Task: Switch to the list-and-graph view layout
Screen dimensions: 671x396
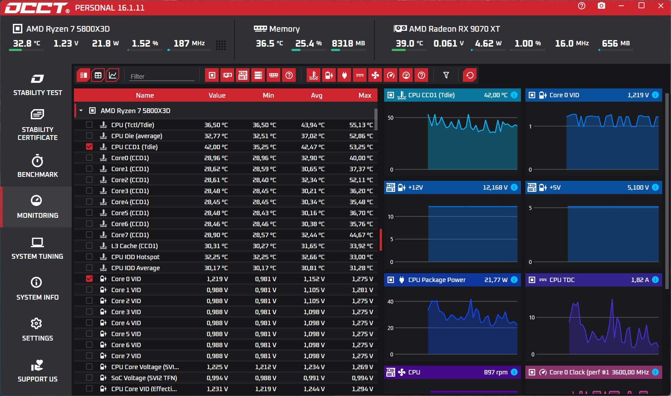Action: coord(83,75)
